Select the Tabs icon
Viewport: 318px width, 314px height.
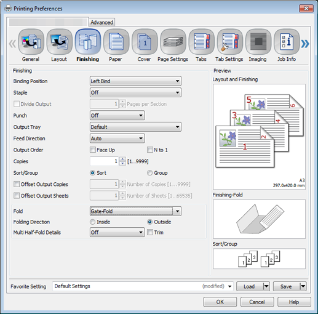pos(201,42)
